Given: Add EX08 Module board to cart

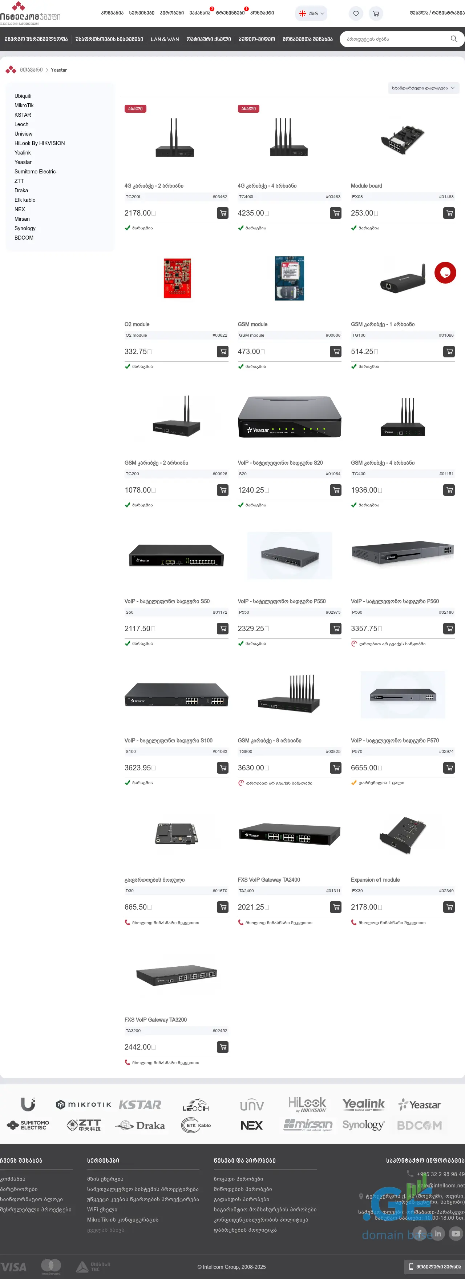Looking at the screenshot, I should [x=449, y=213].
